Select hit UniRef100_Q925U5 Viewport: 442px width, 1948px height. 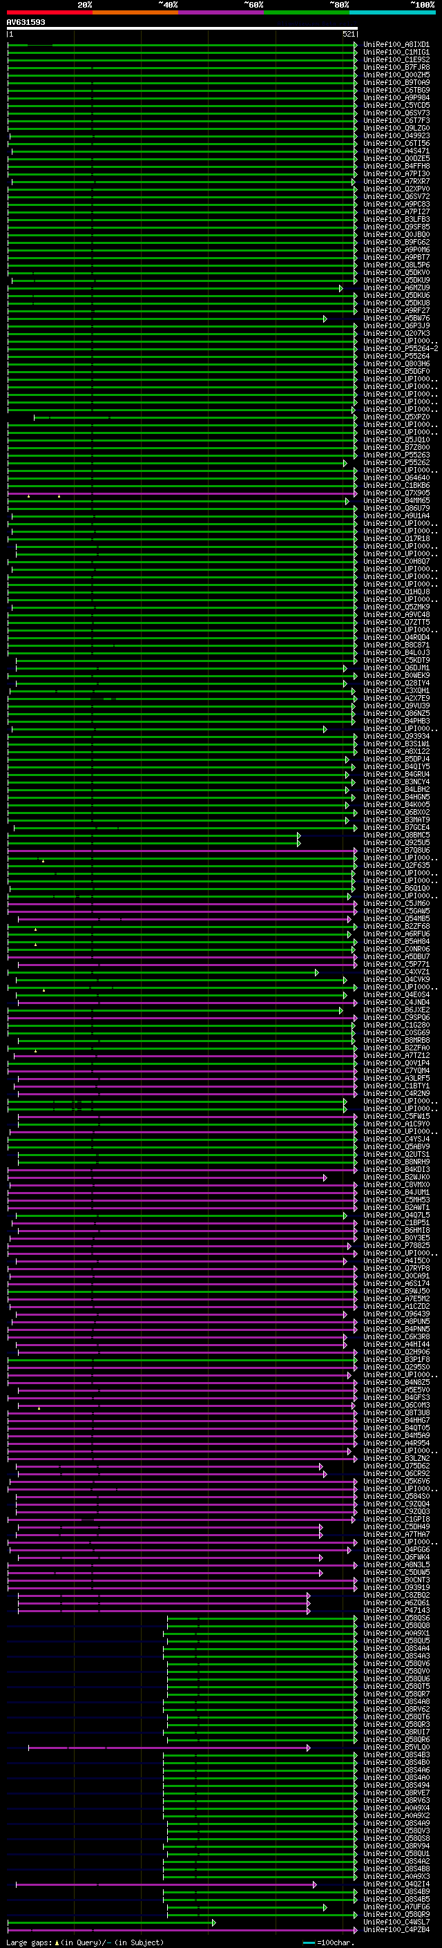pos(396,842)
